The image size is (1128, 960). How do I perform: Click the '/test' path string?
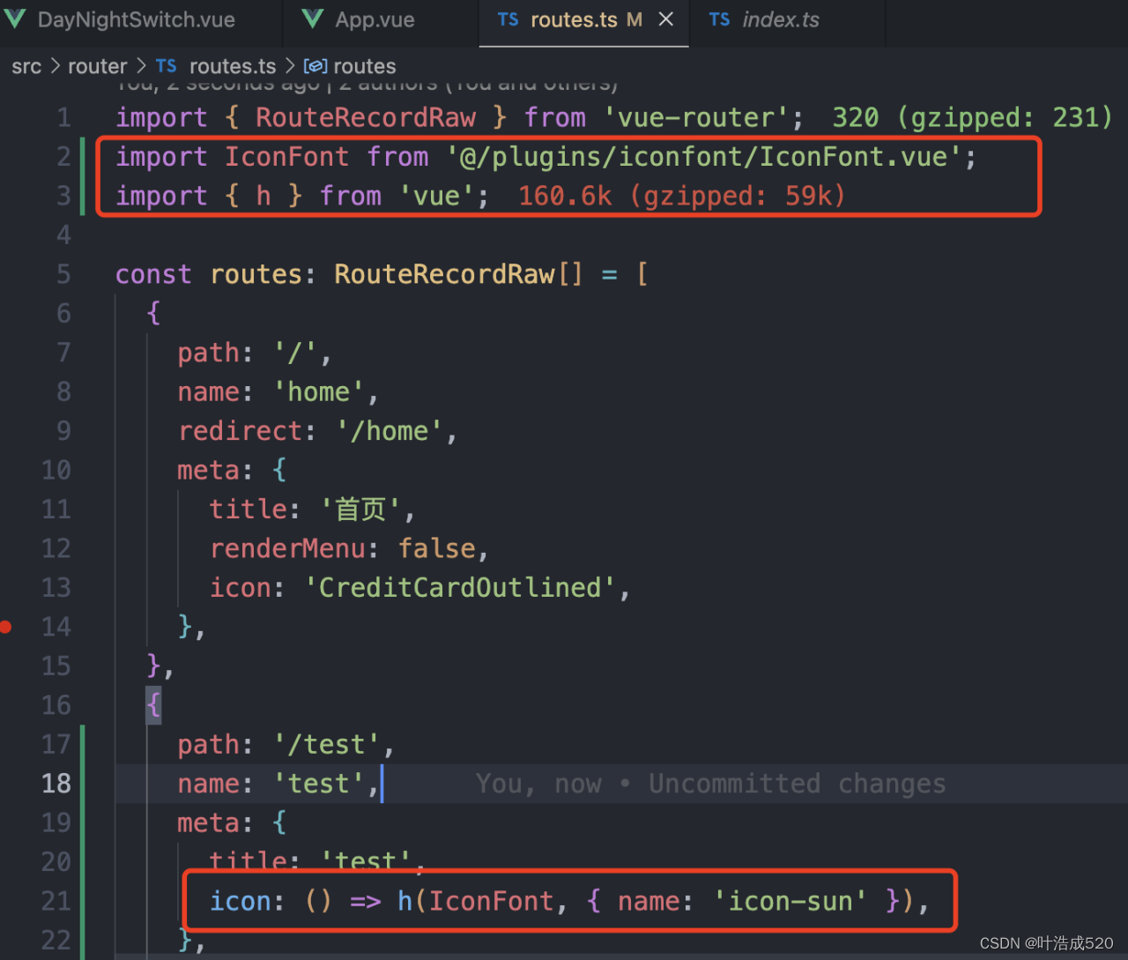[x=327, y=745]
